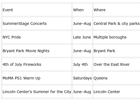Select Lincoln Center's Summer for the City cell
The image size is (140, 100).
point(37,92)
